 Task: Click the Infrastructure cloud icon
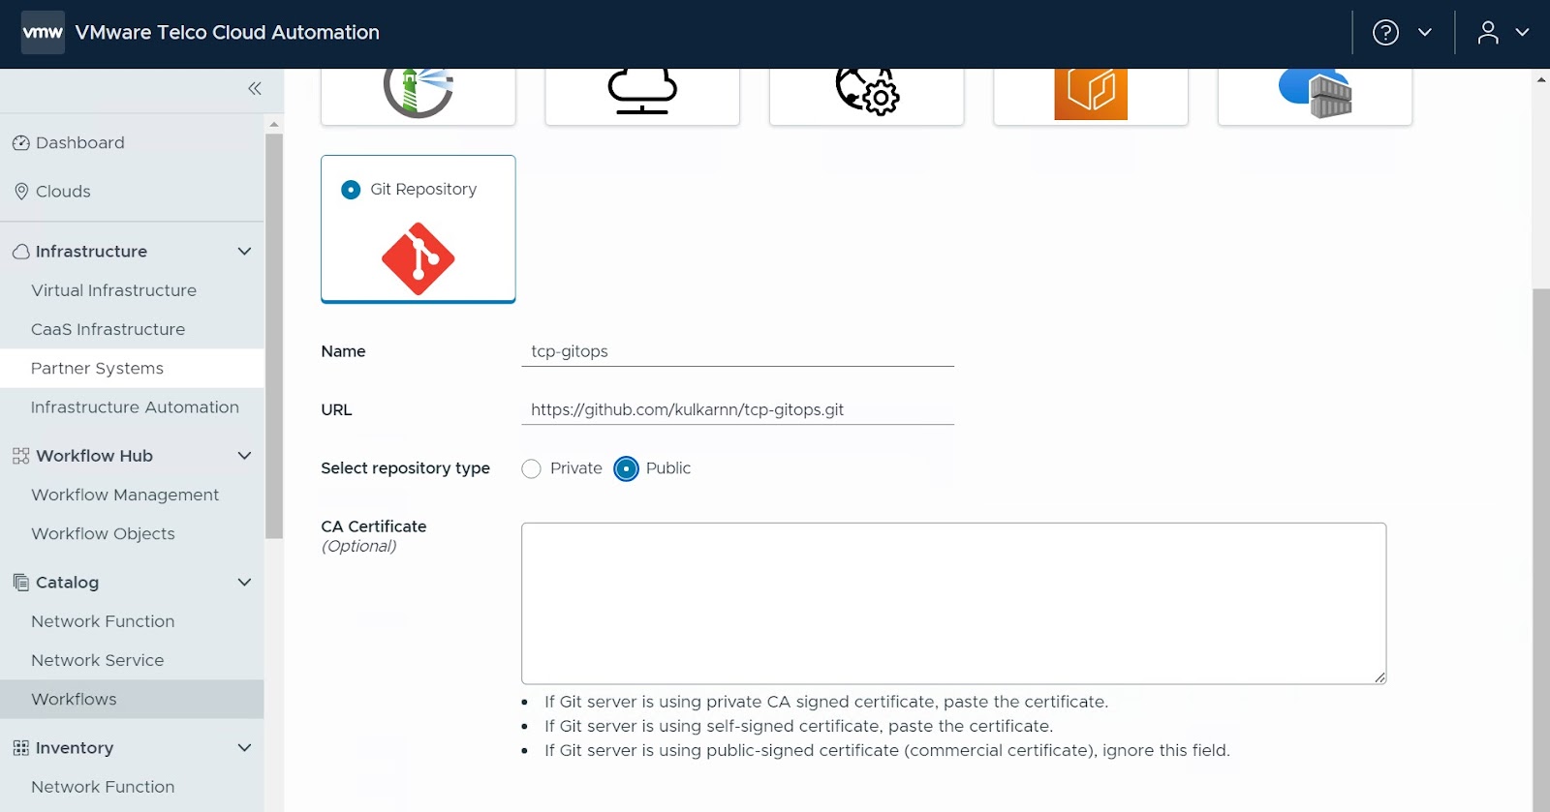pos(21,252)
